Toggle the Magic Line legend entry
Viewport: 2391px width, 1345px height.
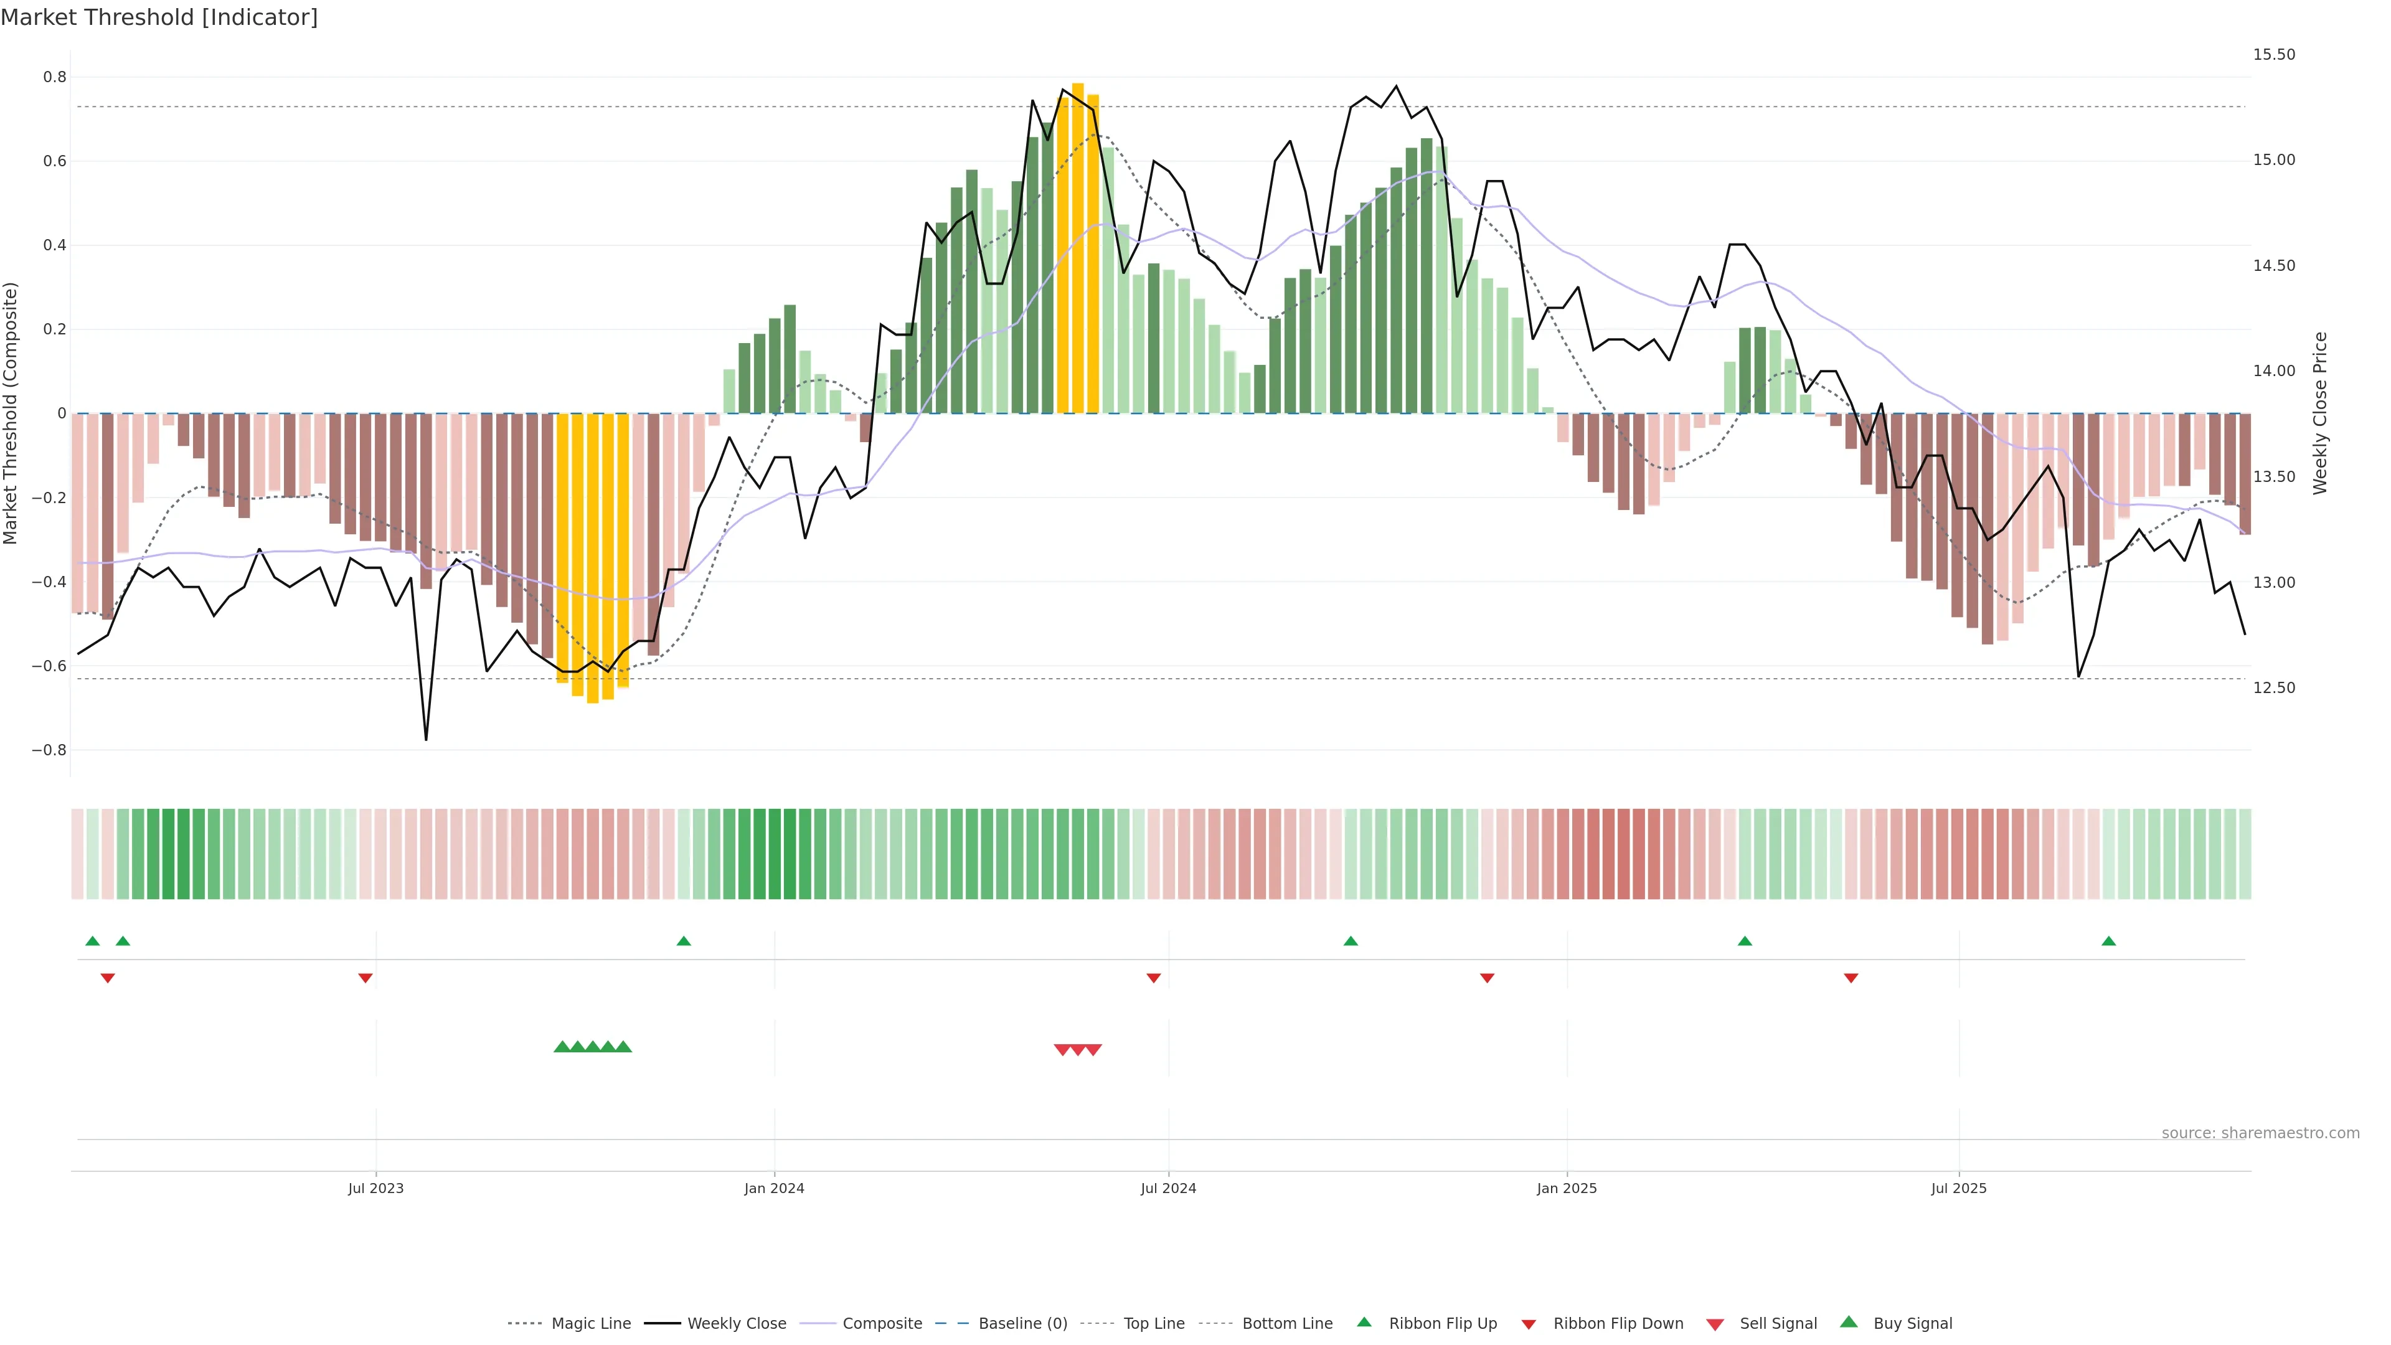pyautogui.click(x=590, y=1324)
